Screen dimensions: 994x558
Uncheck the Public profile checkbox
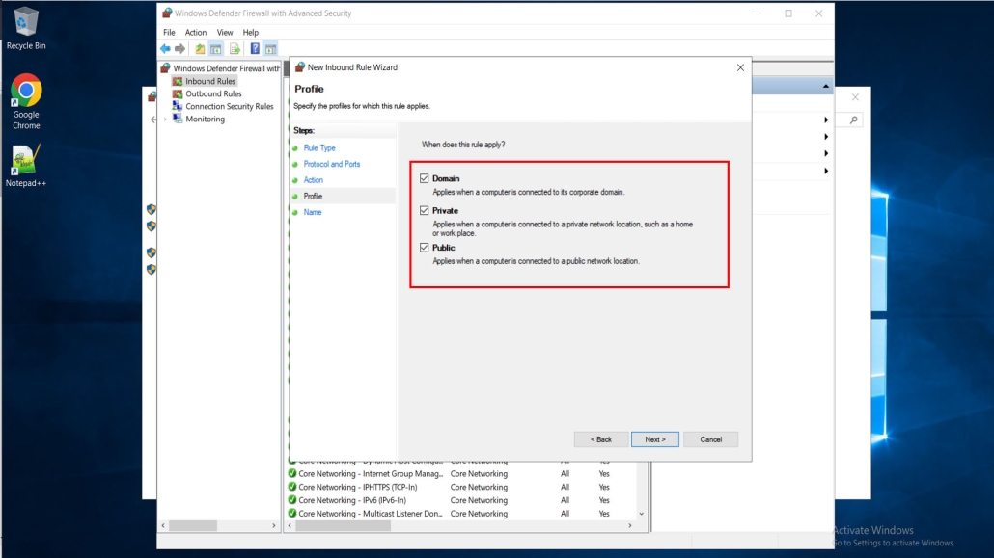pos(424,248)
